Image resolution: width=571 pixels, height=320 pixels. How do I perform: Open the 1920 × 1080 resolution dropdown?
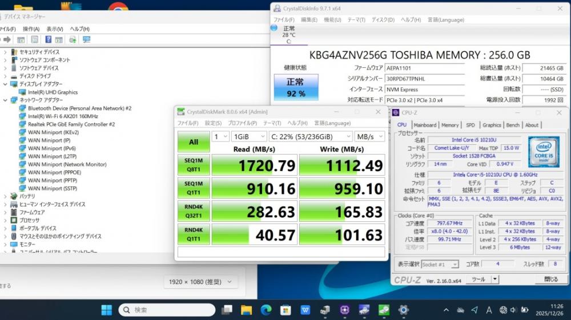[200, 282]
